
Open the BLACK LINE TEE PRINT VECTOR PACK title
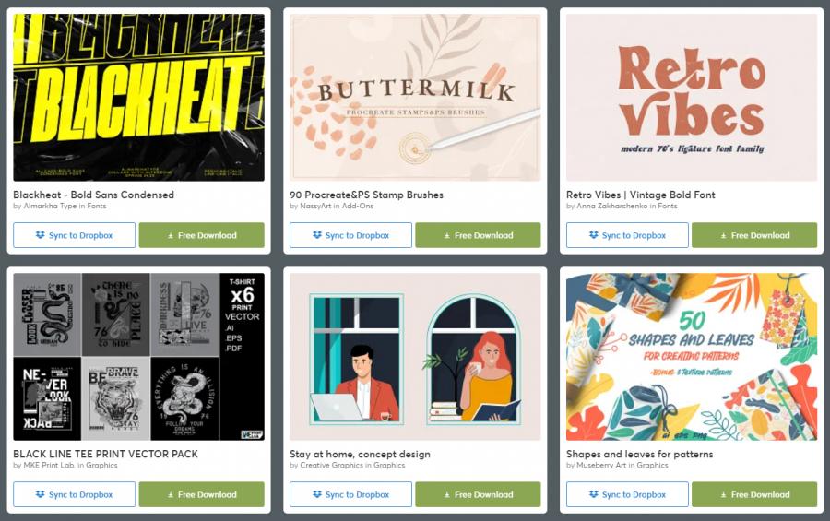(x=105, y=454)
